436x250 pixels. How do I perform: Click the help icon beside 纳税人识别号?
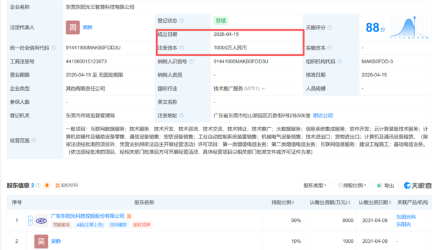[x=192, y=61]
